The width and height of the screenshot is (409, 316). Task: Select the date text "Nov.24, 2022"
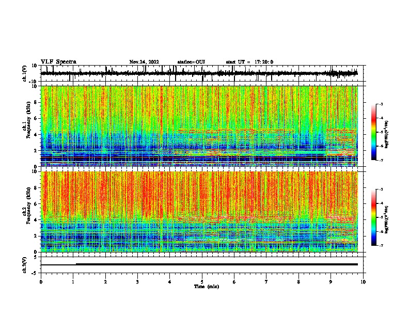(x=144, y=62)
